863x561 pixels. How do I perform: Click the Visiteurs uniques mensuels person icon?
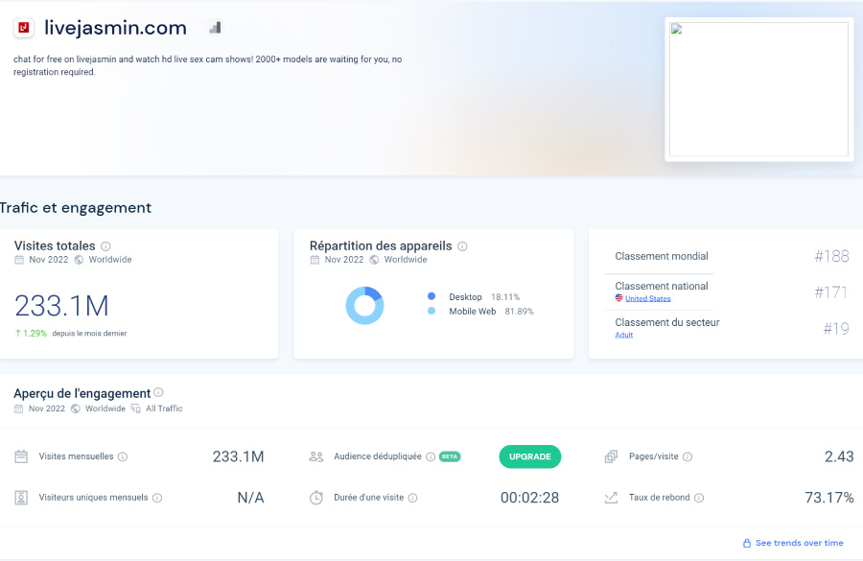click(21, 498)
